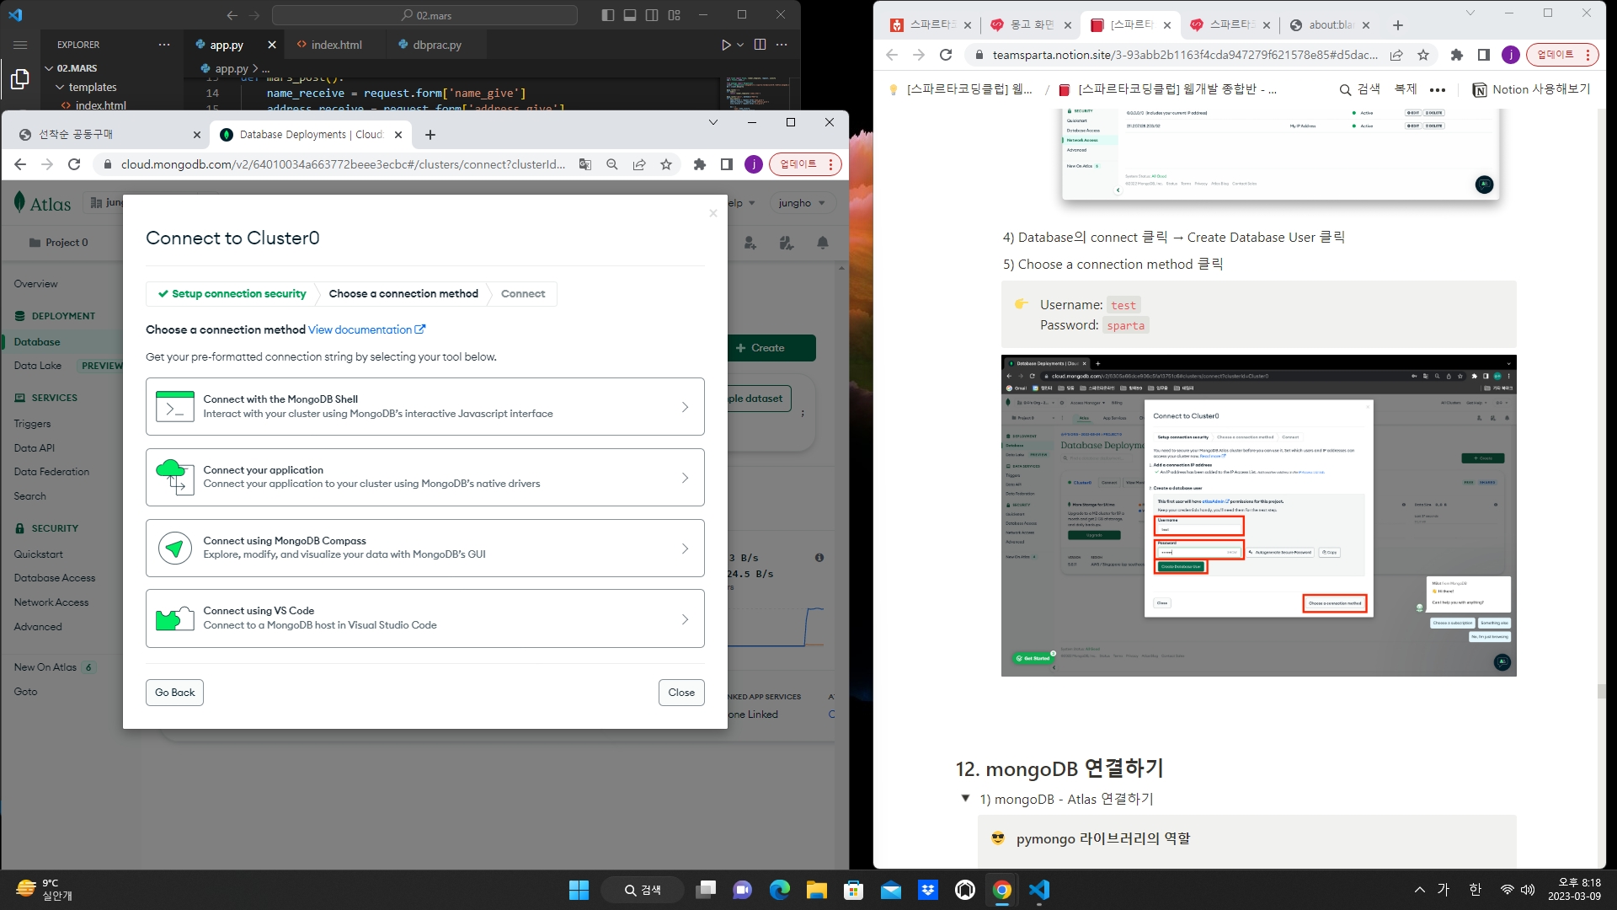Expand Connect using VS Code option
Screen dimensions: 1617x910
[424, 618]
